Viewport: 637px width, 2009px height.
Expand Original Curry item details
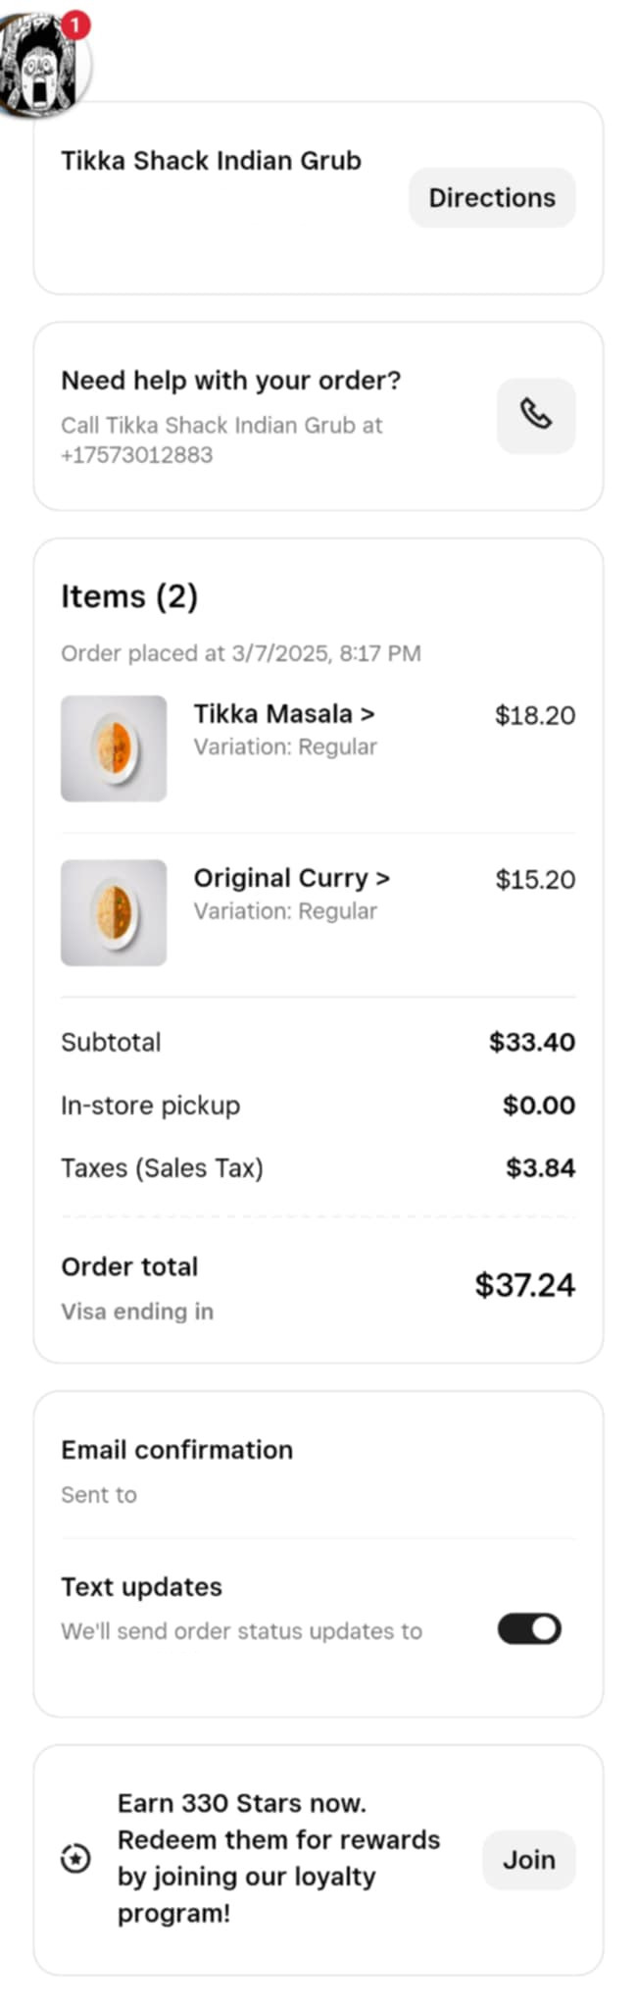click(x=291, y=877)
